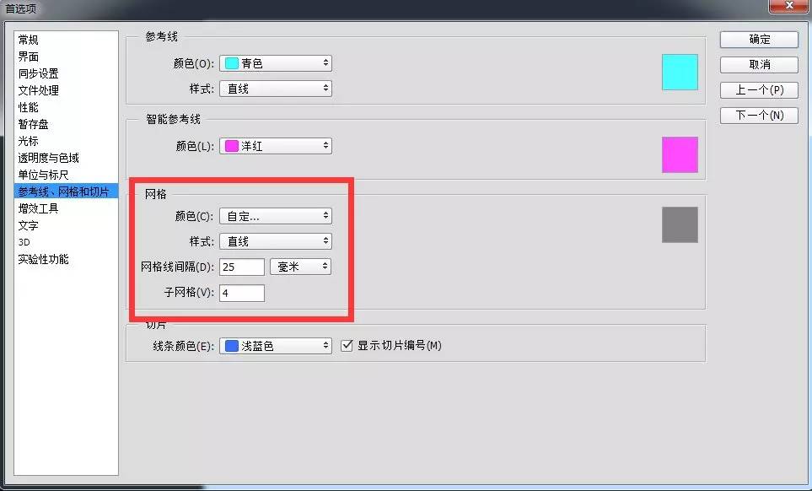The height and width of the screenshot is (491, 812).
Task: Go to next panel with 下一个(N)
Action: (758, 116)
